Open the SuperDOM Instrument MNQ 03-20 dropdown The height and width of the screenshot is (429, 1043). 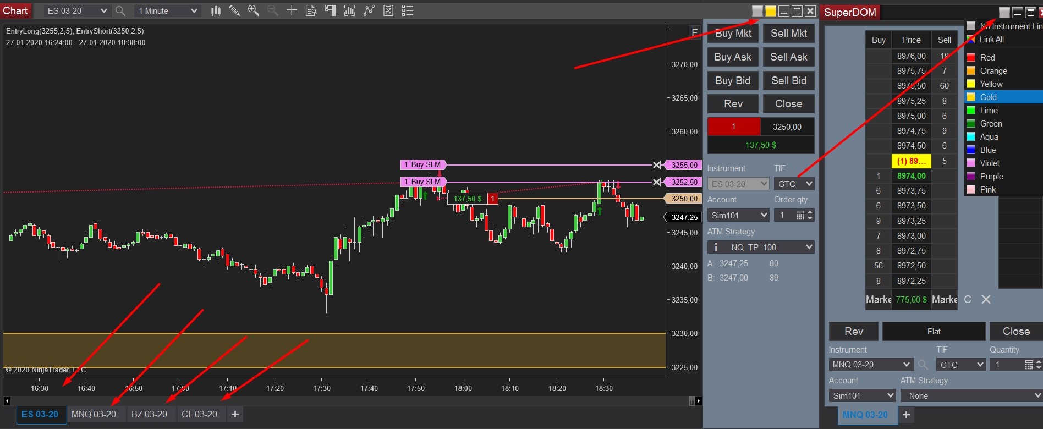click(871, 365)
